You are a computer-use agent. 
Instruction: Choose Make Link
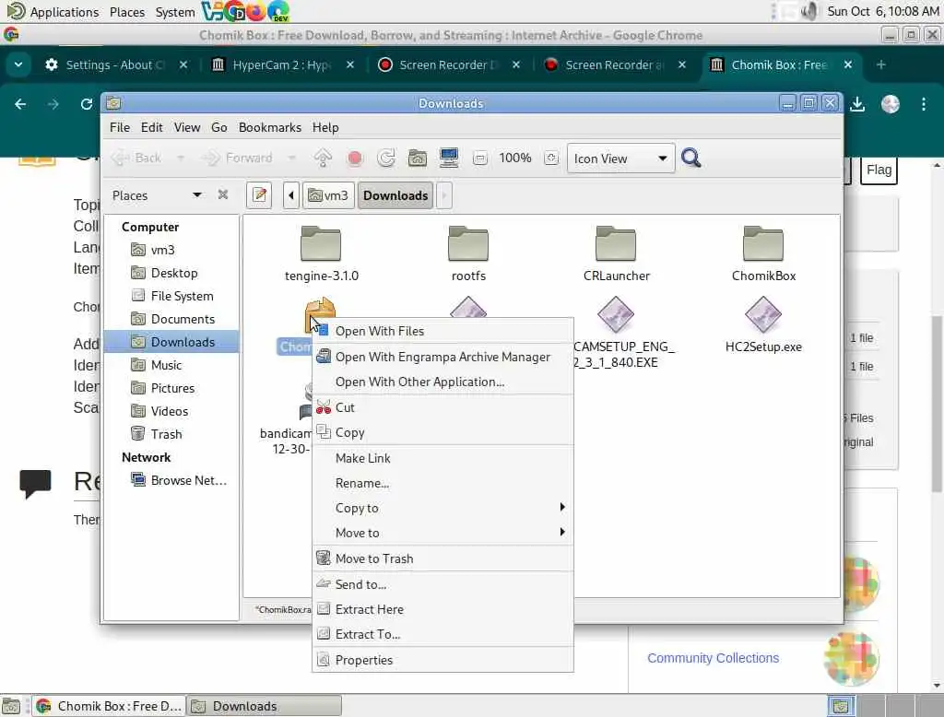click(443, 458)
